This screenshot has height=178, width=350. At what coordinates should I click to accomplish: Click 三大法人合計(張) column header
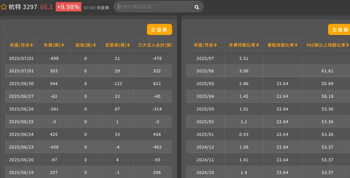[x=155, y=45]
